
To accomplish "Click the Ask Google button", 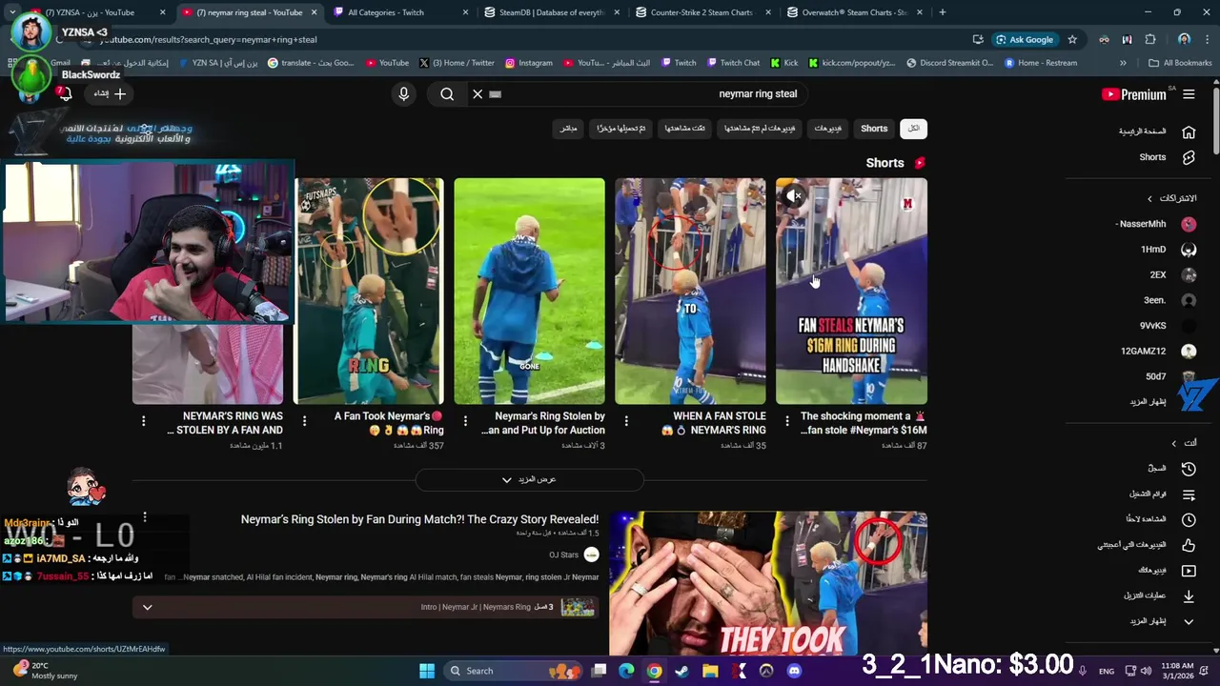I will [1025, 39].
